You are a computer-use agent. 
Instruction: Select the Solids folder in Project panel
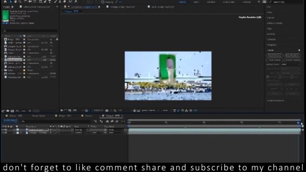tap(11, 70)
